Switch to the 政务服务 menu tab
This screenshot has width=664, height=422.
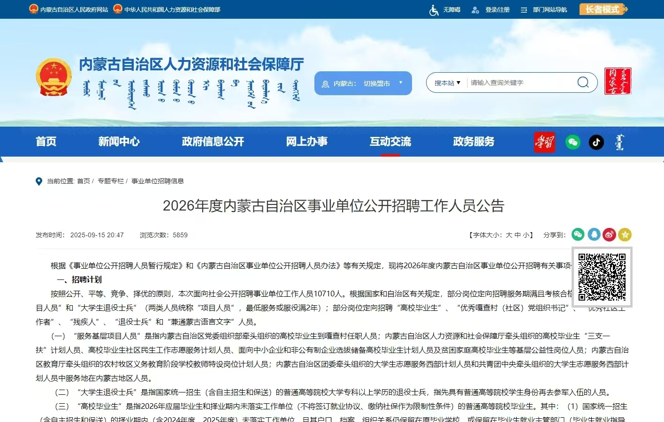click(473, 142)
